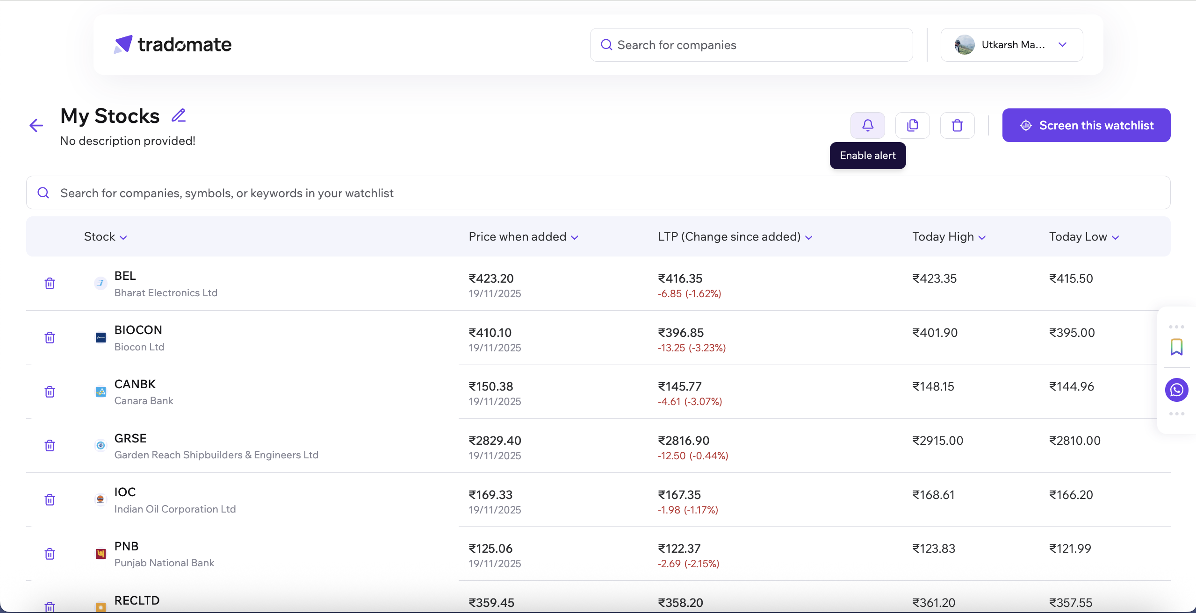
Task: Sort by the Stock column header
Action: tap(105, 237)
